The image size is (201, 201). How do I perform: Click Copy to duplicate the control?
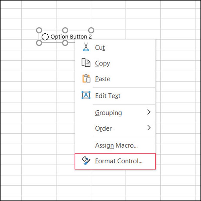(102, 63)
